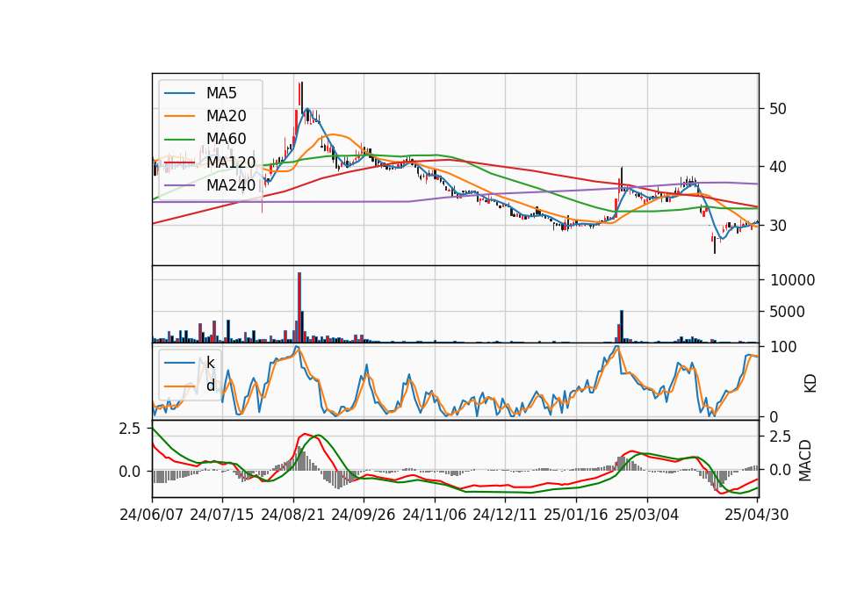Image resolution: width=843 pixels, height=606 pixels.
Task: Click the 25/03/04 date axis label
Action: tap(647, 515)
